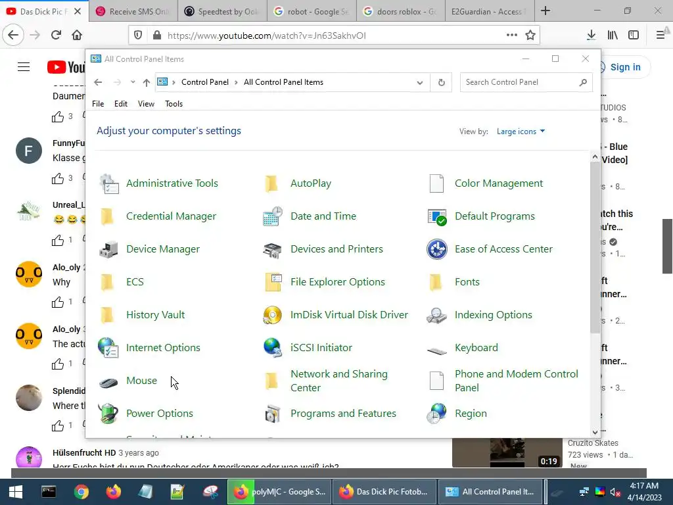Image resolution: width=673 pixels, height=505 pixels.
Task: Open the View by Large icons dropdown
Action: pyautogui.click(x=521, y=132)
